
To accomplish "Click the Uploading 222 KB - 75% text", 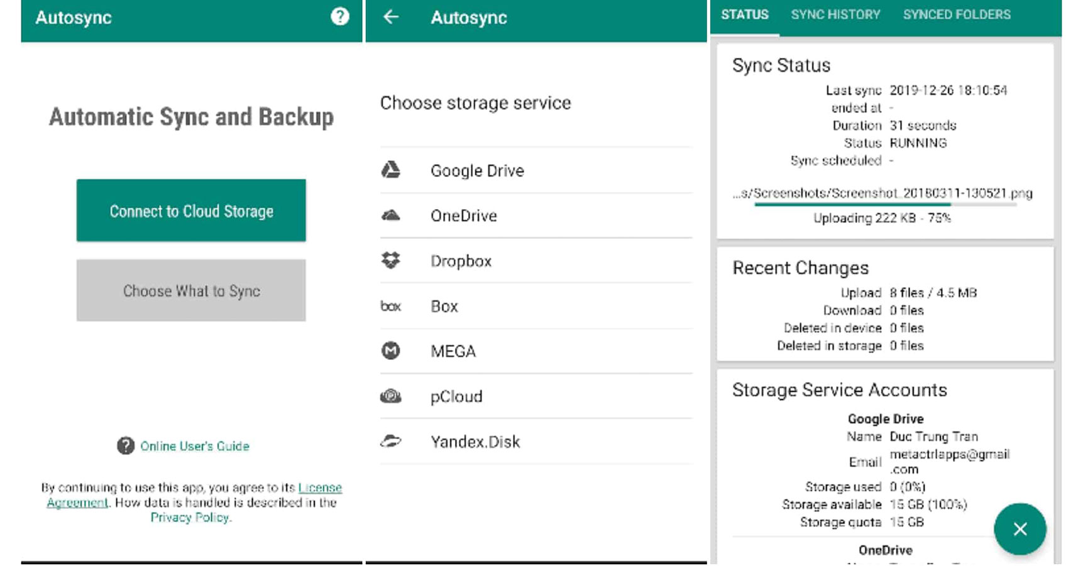I will [x=882, y=218].
